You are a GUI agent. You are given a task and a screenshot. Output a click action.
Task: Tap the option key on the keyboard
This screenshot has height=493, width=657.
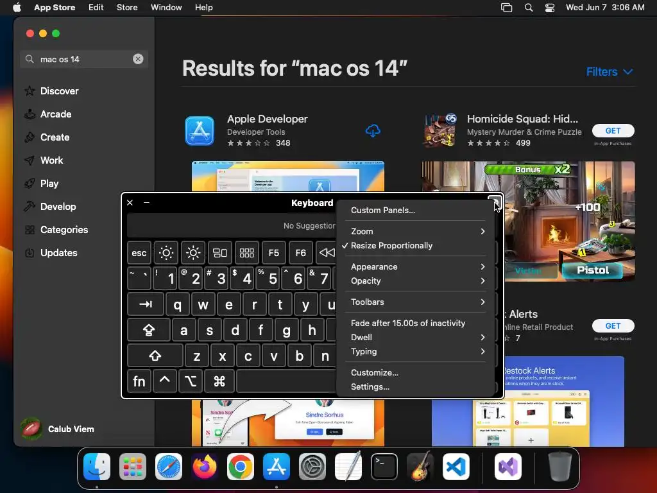191,381
